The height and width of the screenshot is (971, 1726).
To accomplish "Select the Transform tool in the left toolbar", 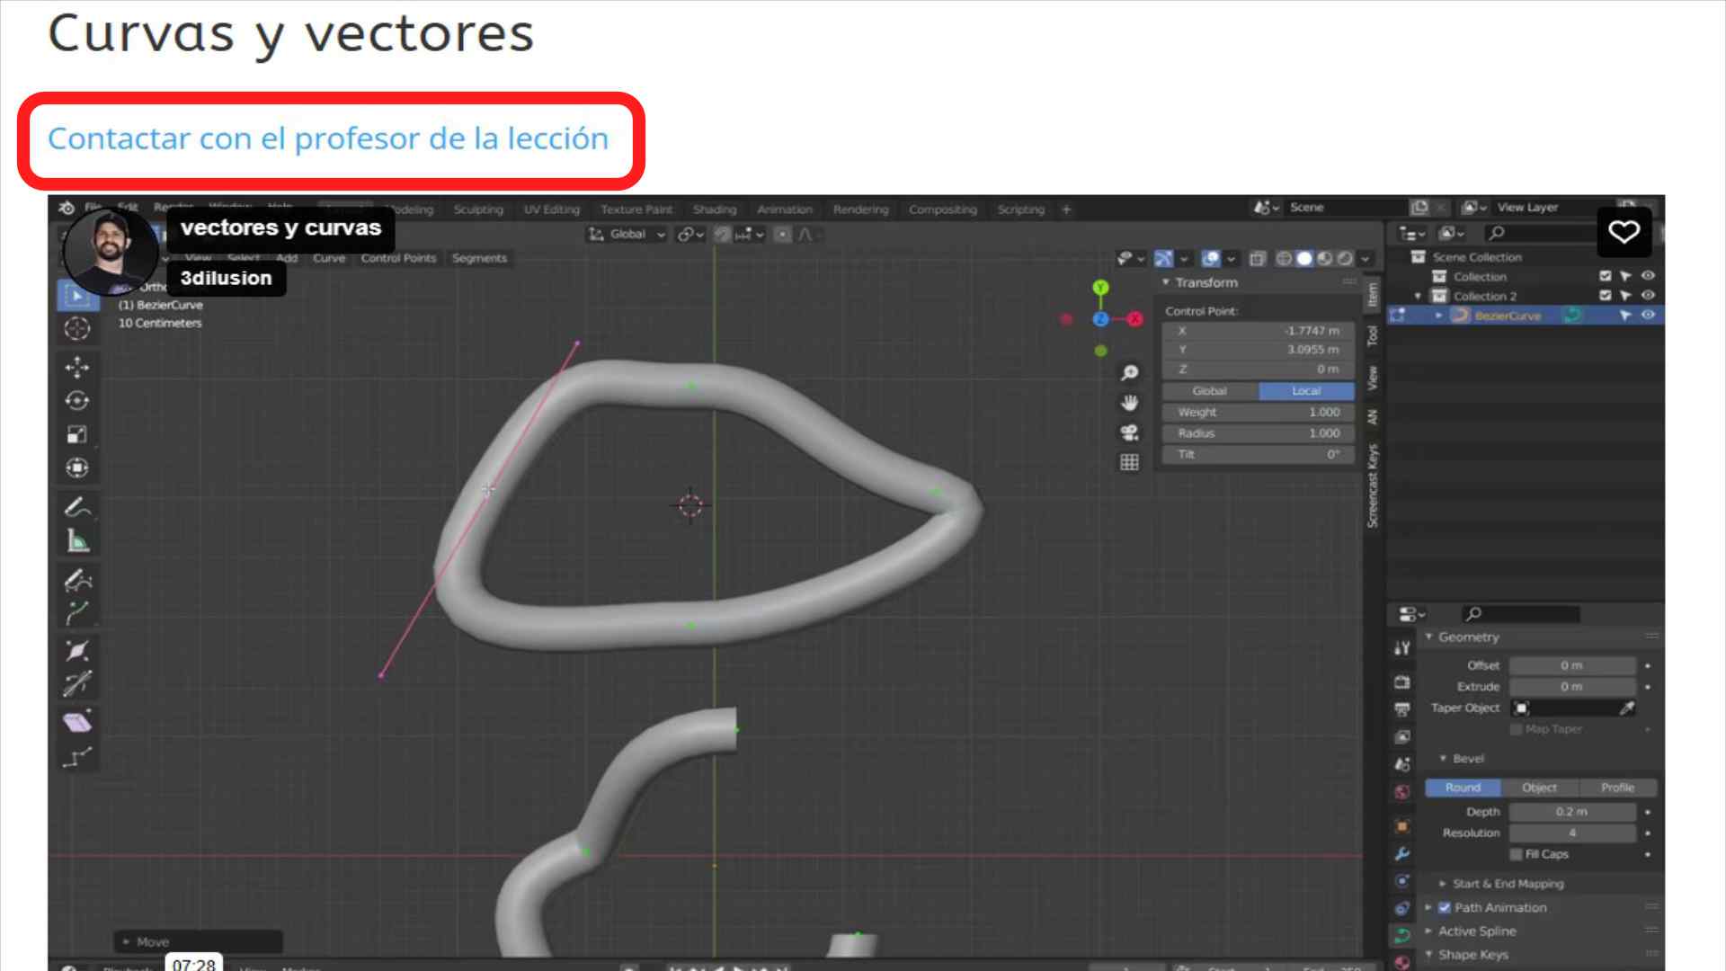I will (77, 468).
